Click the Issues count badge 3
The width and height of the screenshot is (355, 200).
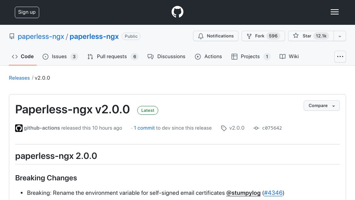point(74,57)
